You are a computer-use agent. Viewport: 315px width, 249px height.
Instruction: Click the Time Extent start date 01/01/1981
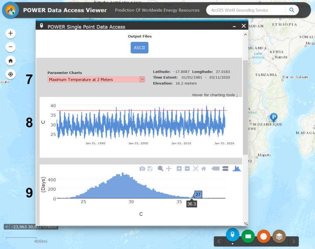192,78
